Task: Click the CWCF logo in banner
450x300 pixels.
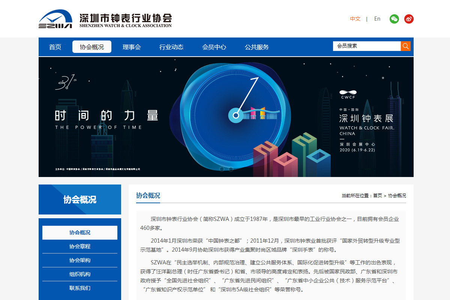Action: coord(348,94)
